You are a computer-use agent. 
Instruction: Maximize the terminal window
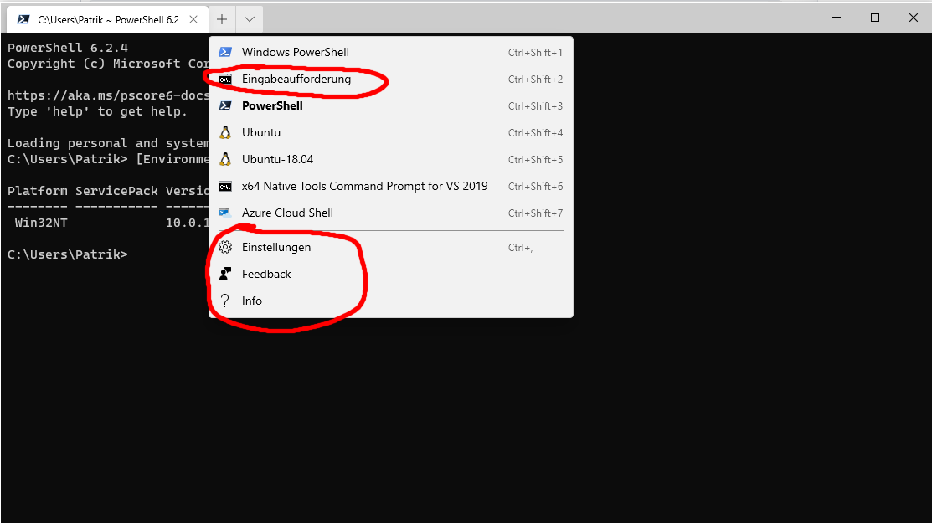pos(875,18)
